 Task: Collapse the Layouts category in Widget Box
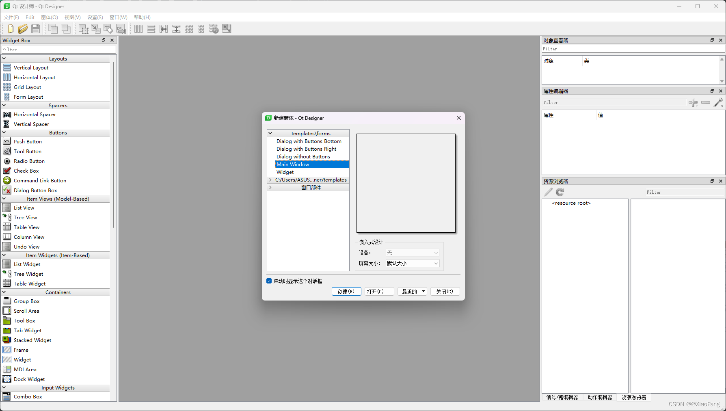click(4, 58)
